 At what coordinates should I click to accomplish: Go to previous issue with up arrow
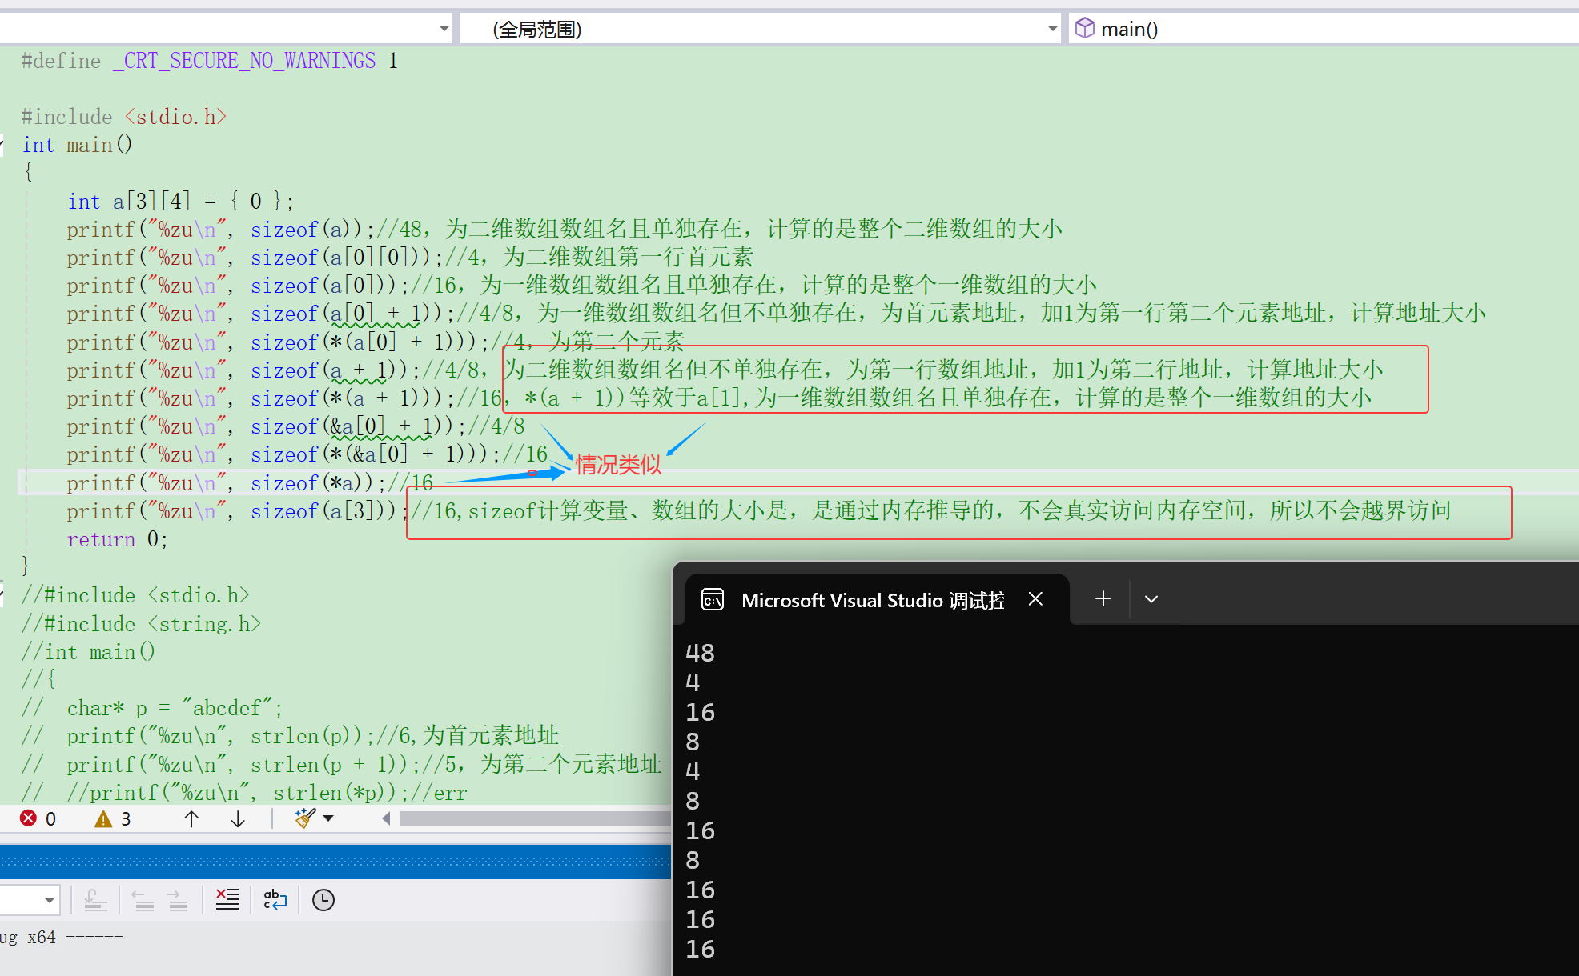tap(191, 818)
